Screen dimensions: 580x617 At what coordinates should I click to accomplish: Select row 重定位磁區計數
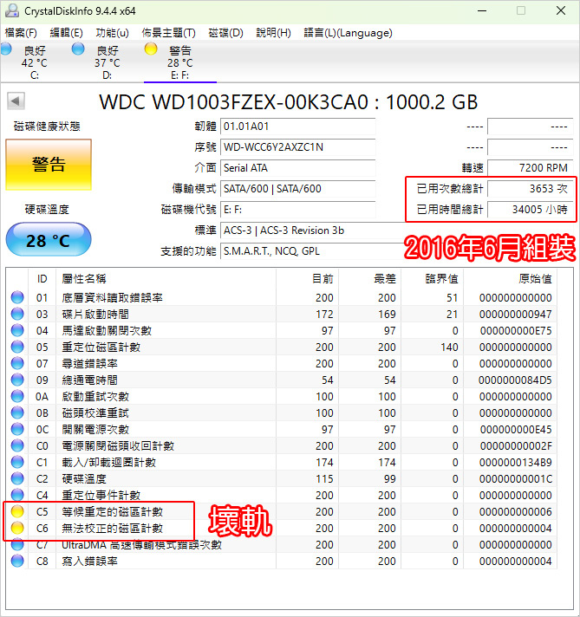282,347
